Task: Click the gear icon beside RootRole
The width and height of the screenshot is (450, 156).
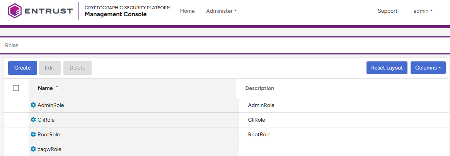Action: click(x=33, y=134)
